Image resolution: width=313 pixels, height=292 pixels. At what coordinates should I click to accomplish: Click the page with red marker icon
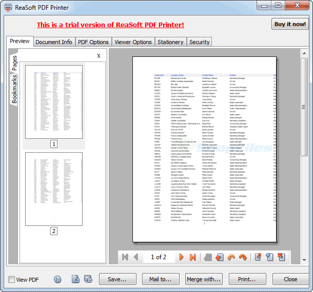coord(258,257)
